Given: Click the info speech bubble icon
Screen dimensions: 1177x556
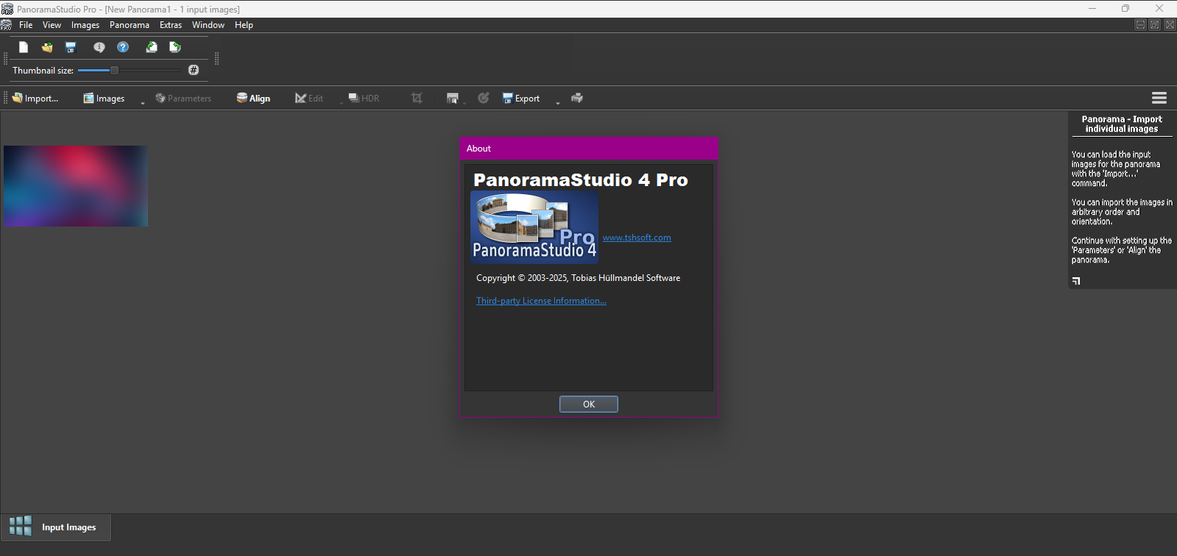Looking at the screenshot, I should 99,47.
